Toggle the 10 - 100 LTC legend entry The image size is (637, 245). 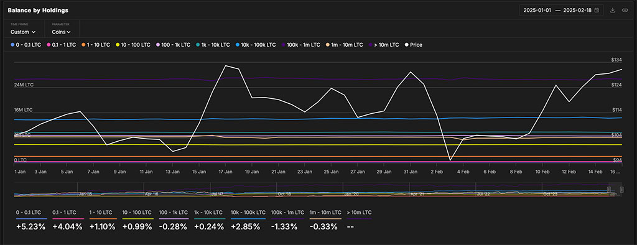133,45
